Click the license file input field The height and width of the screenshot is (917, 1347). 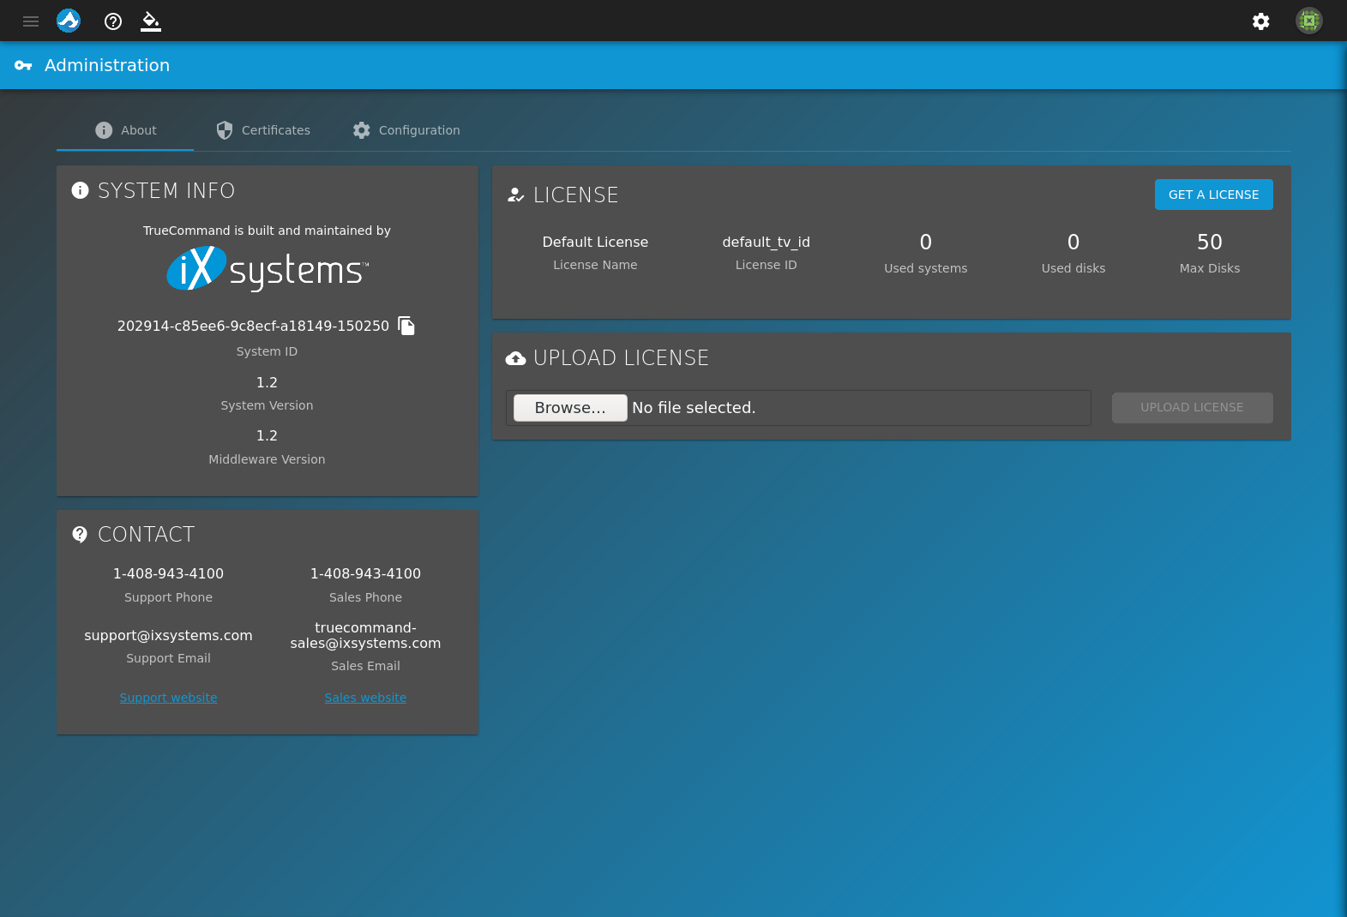(x=798, y=408)
